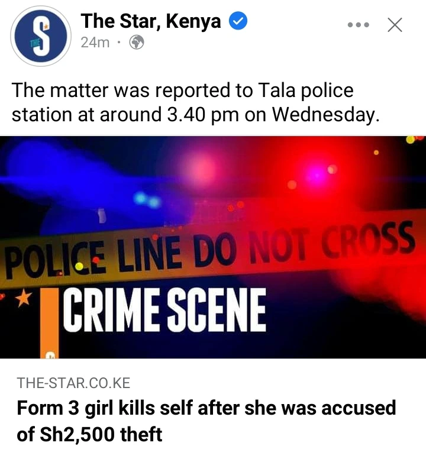Open The Star Kenya profile picture
The width and height of the screenshot is (426, 449).
pos(41,36)
